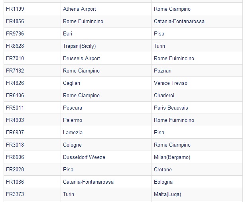This screenshot has width=246, height=202.
Task: Select flight number FR1199 cell
Action: click(32, 9)
